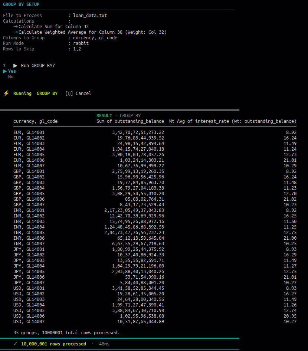Click the currency, gl_code column header
Image resolution: width=308 pixels, height=351 pixels.
[x=35, y=121]
